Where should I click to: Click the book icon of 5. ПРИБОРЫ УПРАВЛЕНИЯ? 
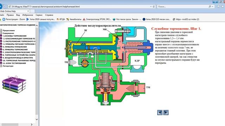[1, 47]
